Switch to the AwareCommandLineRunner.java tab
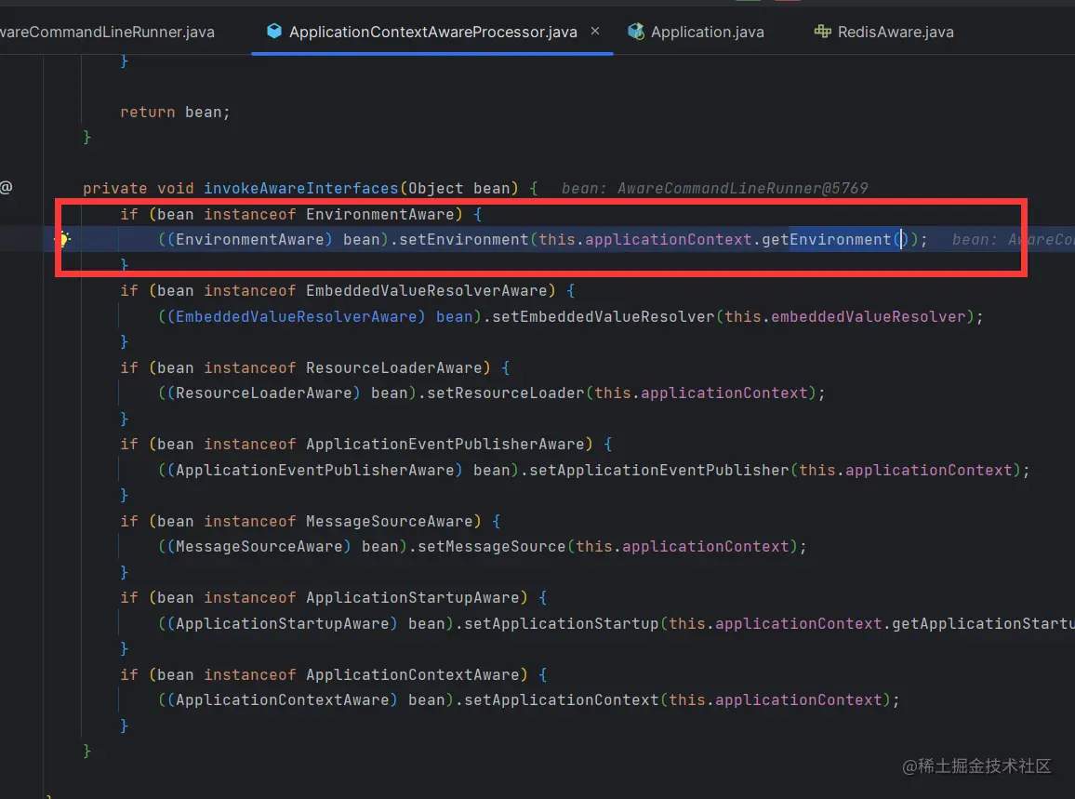This screenshot has height=799, width=1075. 107,32
